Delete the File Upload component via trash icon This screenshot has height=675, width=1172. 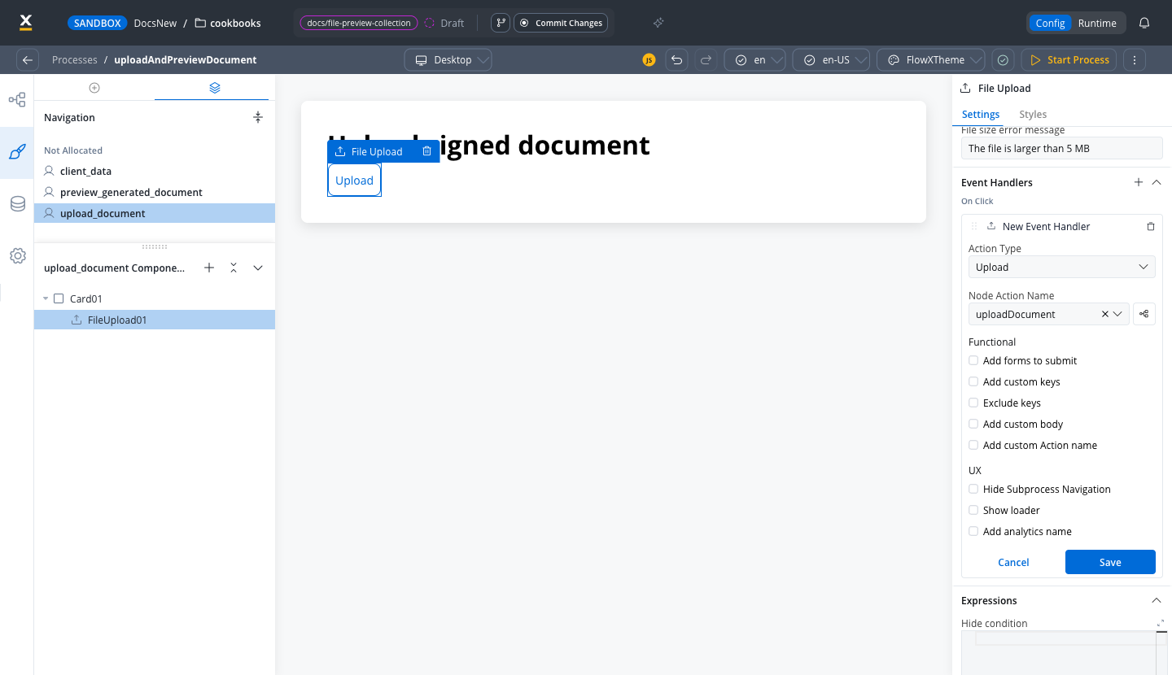coord(427,151)
